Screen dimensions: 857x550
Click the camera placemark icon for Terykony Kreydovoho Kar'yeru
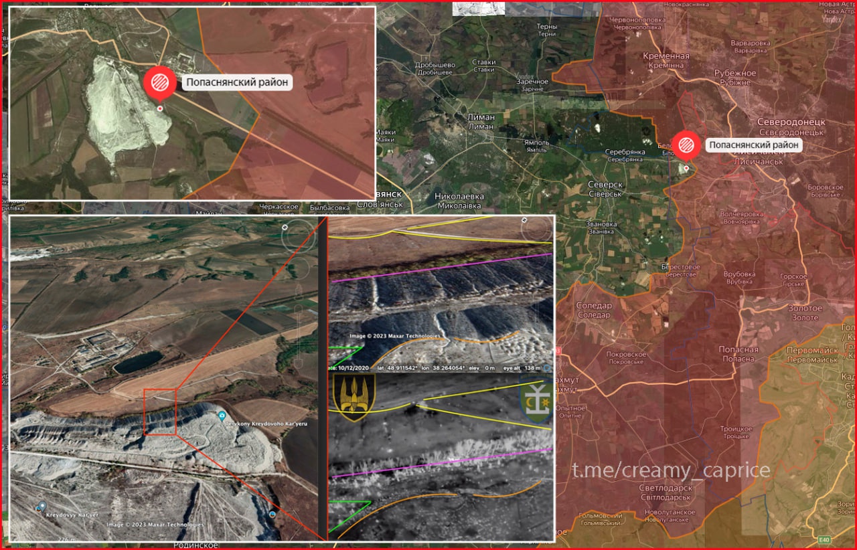tap(222, 416)
